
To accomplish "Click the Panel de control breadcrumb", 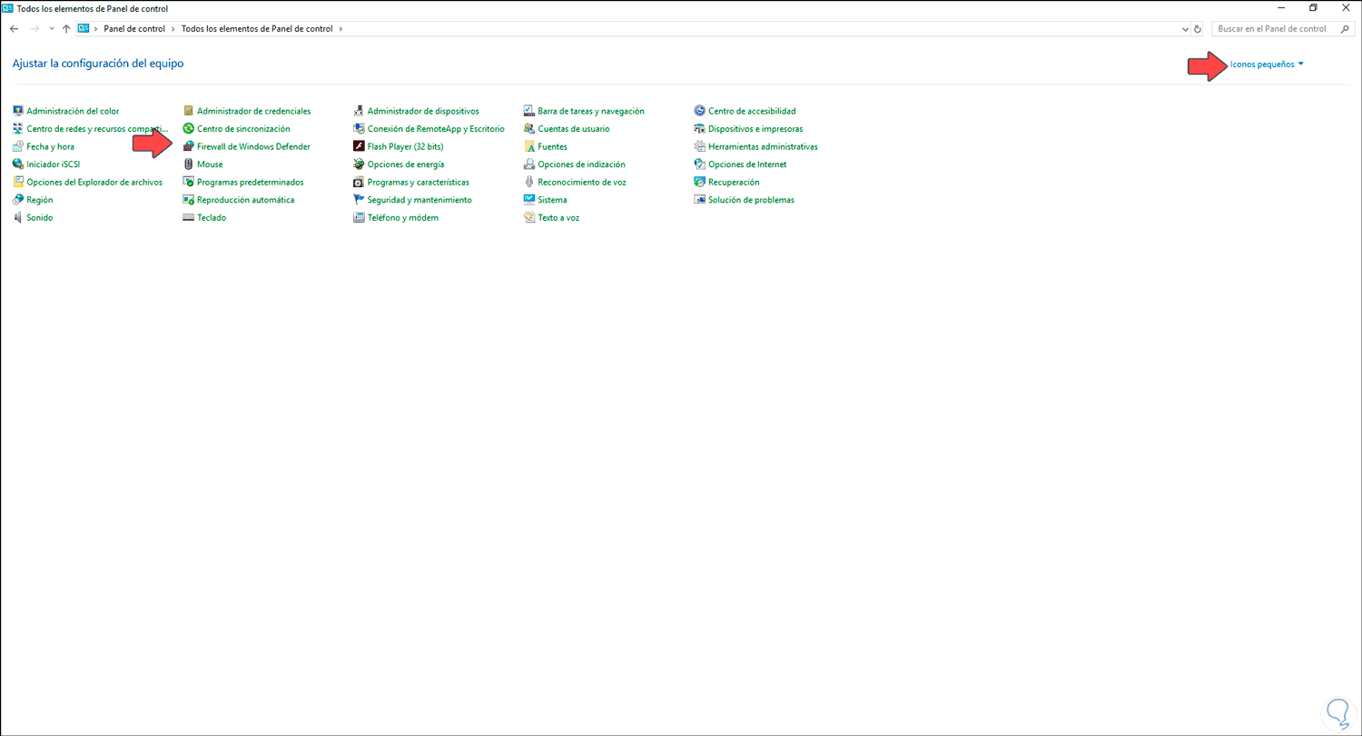I will tap(133, 29).
